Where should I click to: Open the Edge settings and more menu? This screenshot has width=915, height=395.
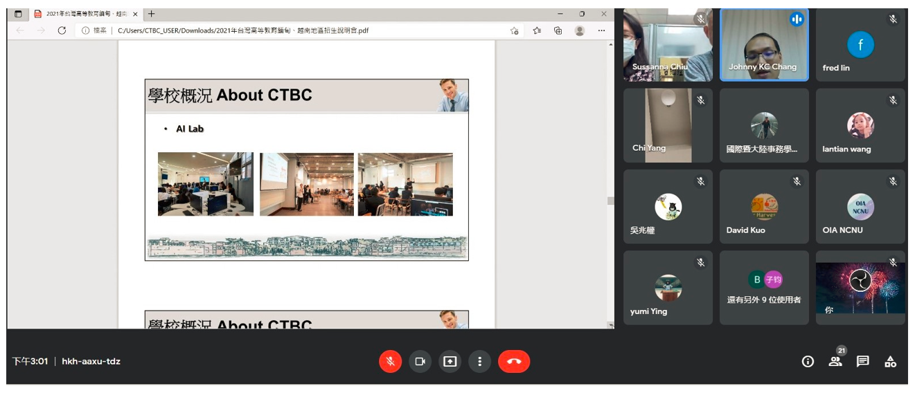coord(601,30)
